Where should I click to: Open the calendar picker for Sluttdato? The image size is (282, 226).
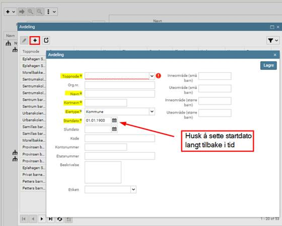pyautogui.click(x=114, y=129)
